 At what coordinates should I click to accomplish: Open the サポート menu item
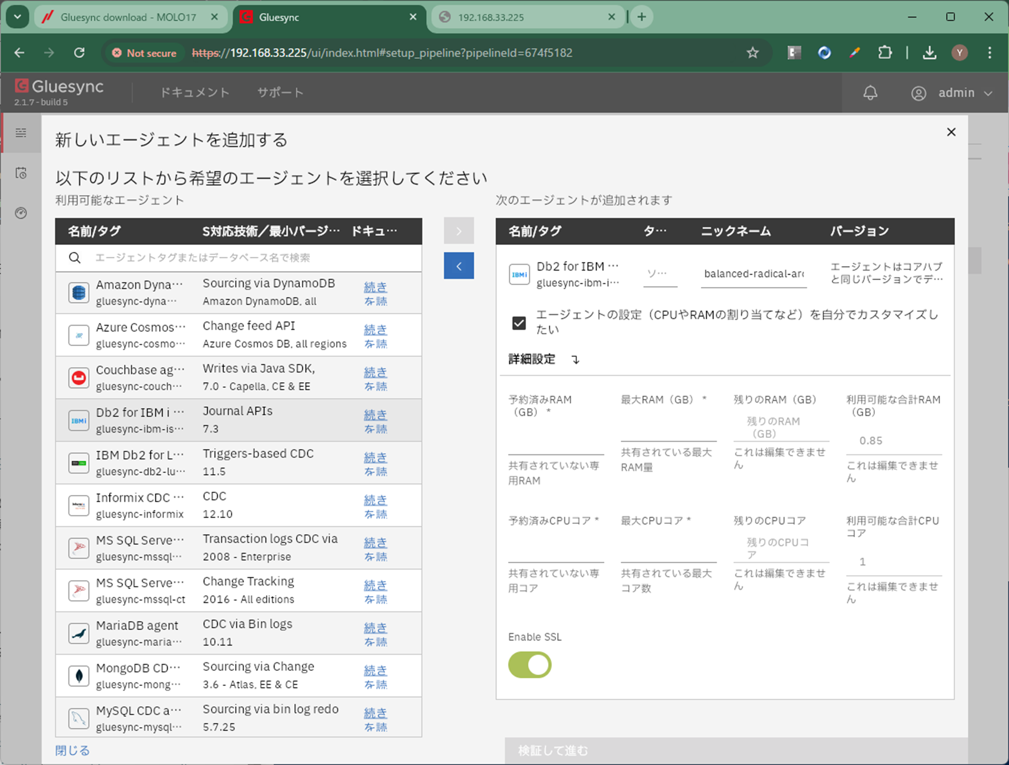click(280, 93)
